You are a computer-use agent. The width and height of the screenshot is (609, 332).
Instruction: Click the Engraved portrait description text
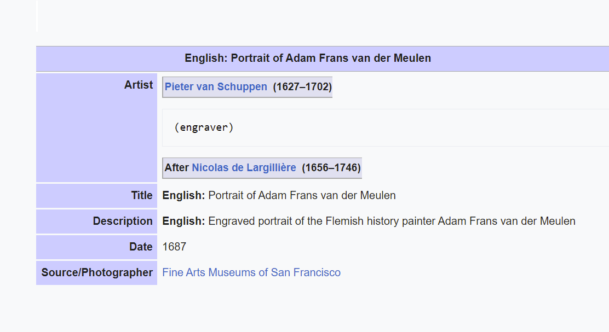[392, 221]
